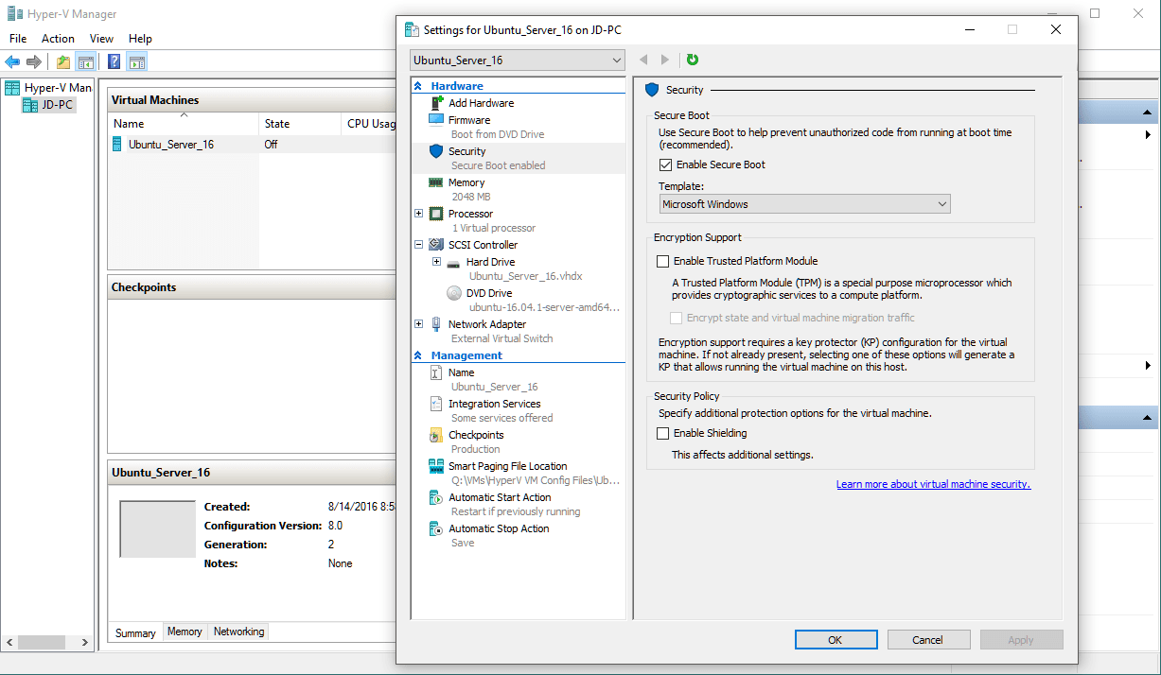The width and height of the screenshot is (1161, 675).
Task: Click the Ubuntu_Server_16 VM icon in list
Action: (117, 145)
